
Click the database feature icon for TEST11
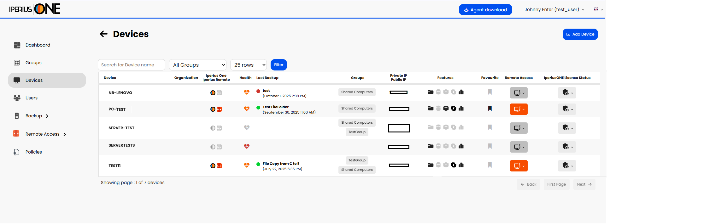[x=438, y=165]
